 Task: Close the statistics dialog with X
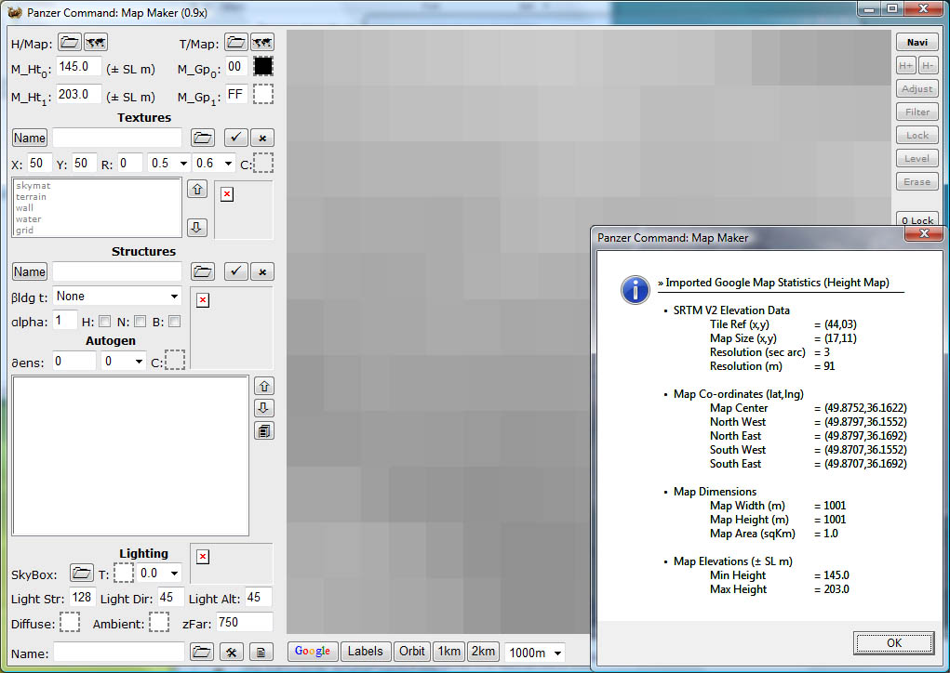[924, 234]
